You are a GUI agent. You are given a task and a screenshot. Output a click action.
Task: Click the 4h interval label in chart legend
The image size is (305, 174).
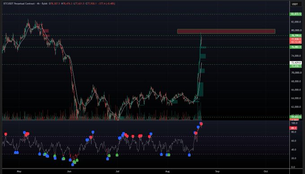tap(38, 4)
